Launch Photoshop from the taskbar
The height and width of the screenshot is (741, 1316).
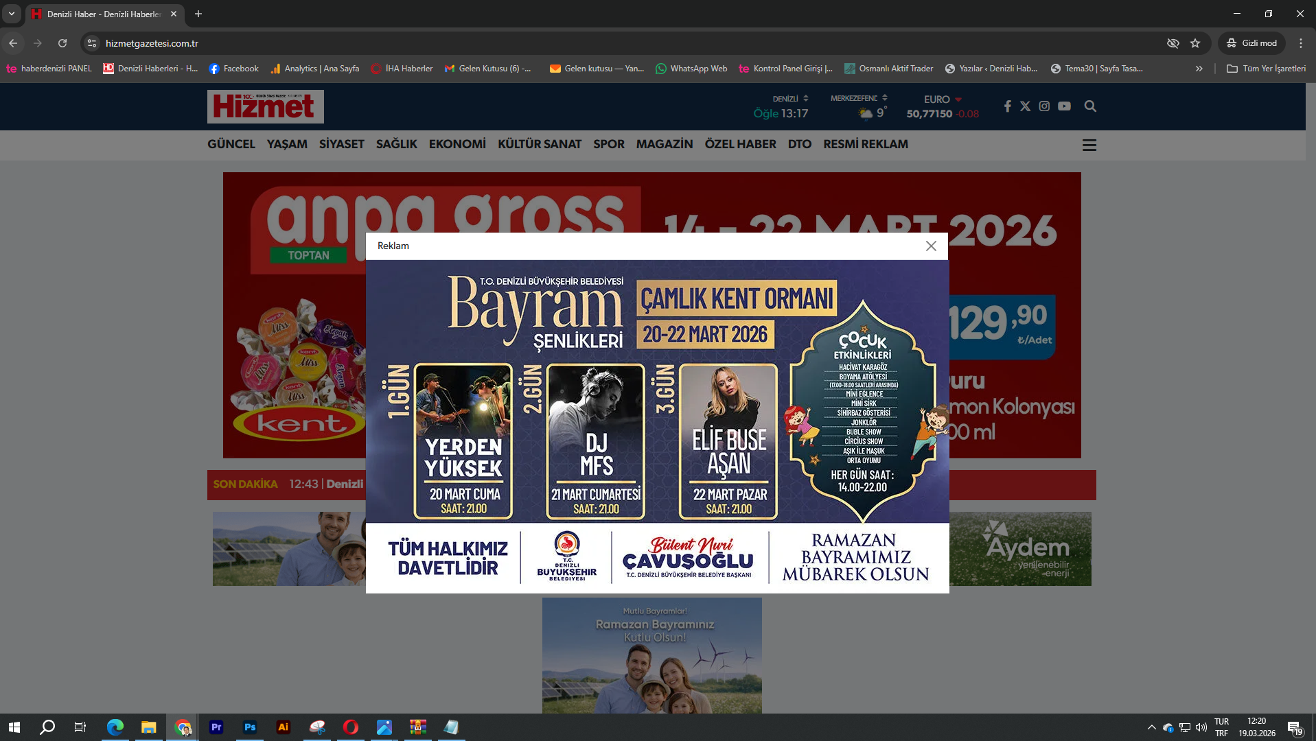249,727
